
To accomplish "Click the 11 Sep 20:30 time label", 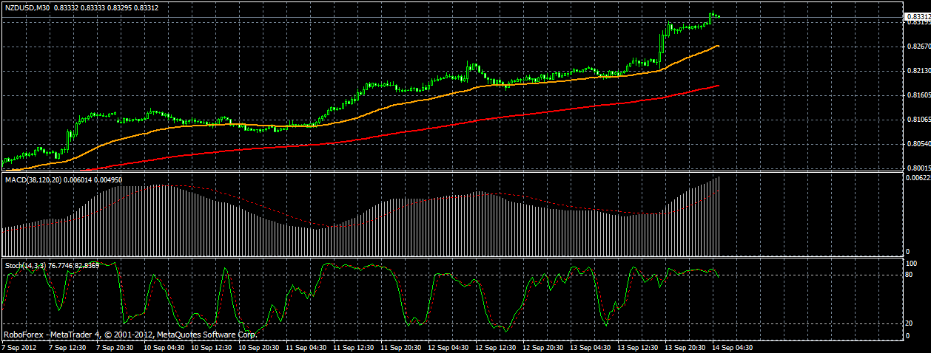I will pos(401,347).
